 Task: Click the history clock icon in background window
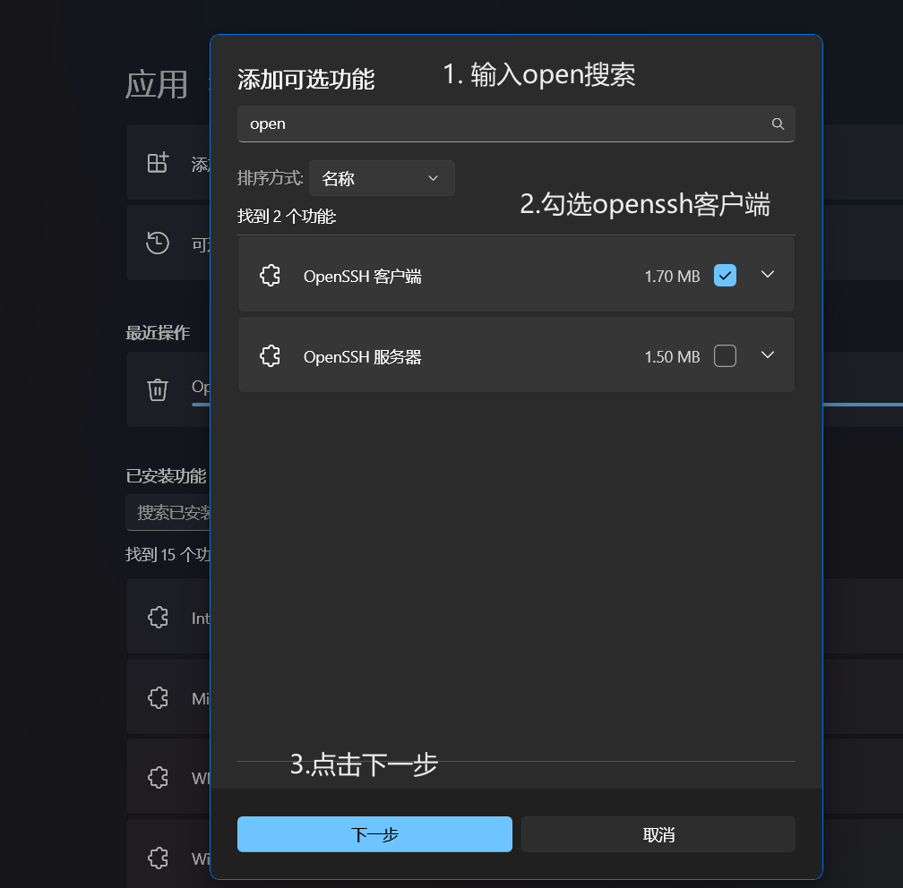click(158, 243)
